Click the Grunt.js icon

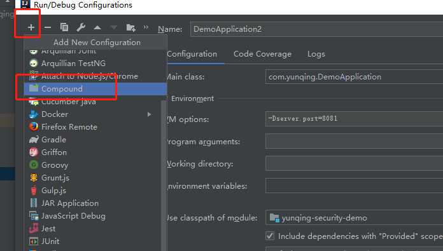click(x=34, y=178)
